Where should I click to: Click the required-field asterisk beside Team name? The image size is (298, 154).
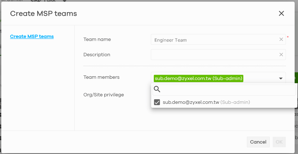pos(288,37)
